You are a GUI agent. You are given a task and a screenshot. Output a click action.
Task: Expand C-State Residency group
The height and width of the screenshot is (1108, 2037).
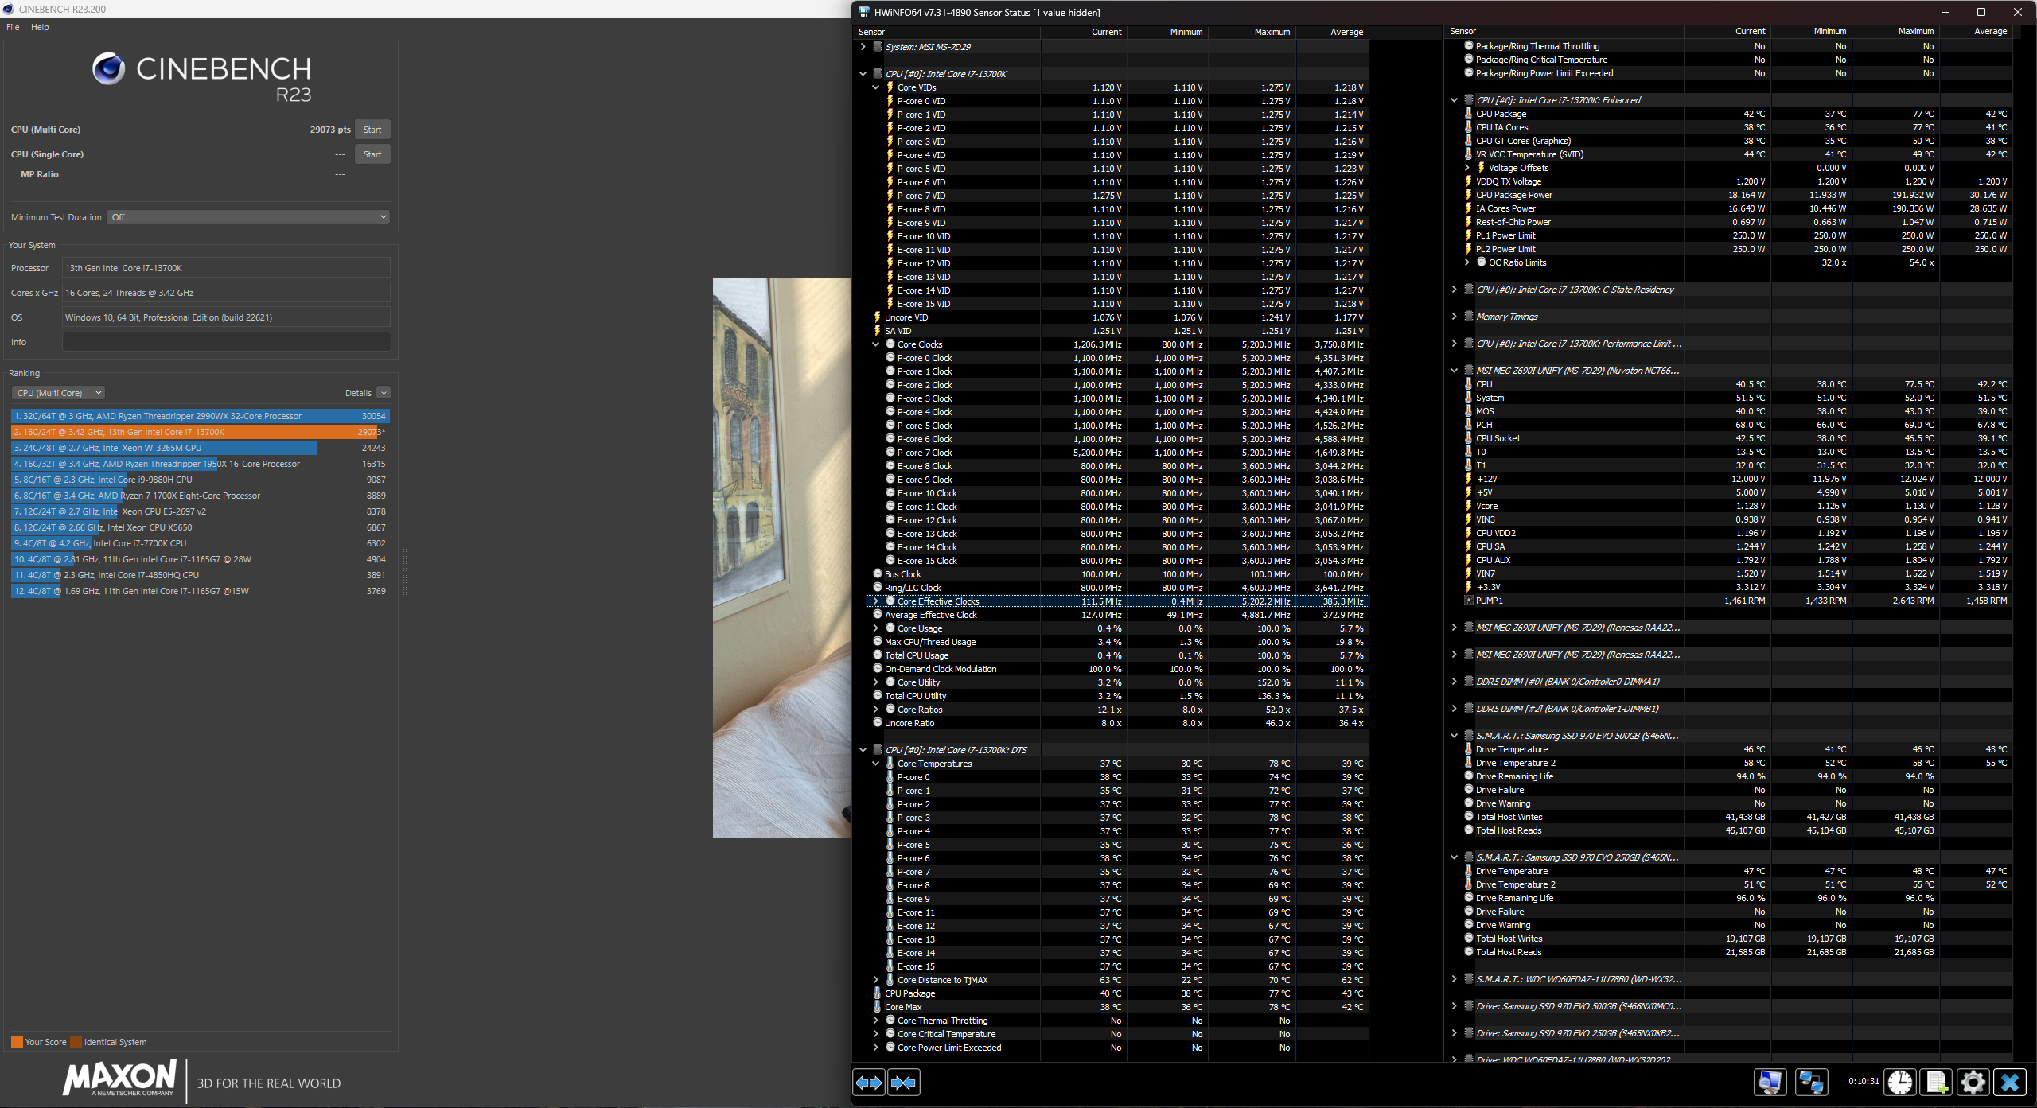click(1454, 290)
